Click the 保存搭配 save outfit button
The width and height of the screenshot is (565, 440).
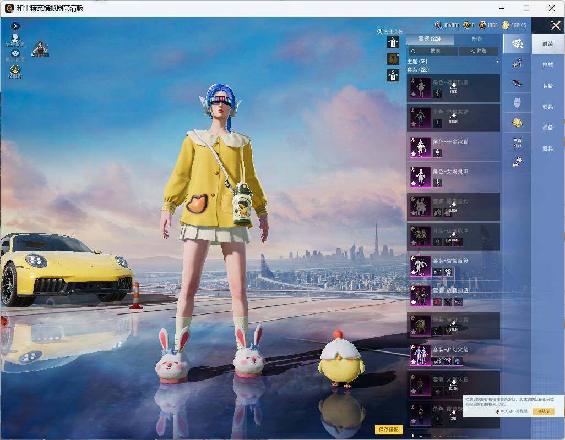point(389,430)
